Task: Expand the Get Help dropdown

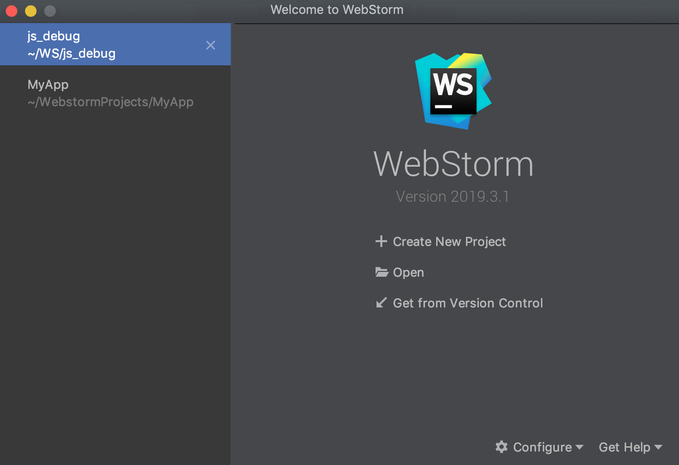Action: coord(630,447)
